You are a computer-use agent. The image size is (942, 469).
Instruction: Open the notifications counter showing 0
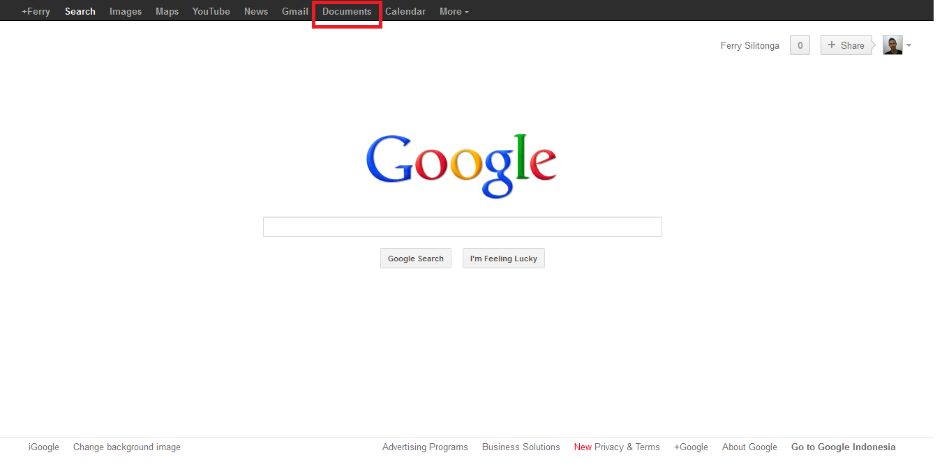click(800, 45)
